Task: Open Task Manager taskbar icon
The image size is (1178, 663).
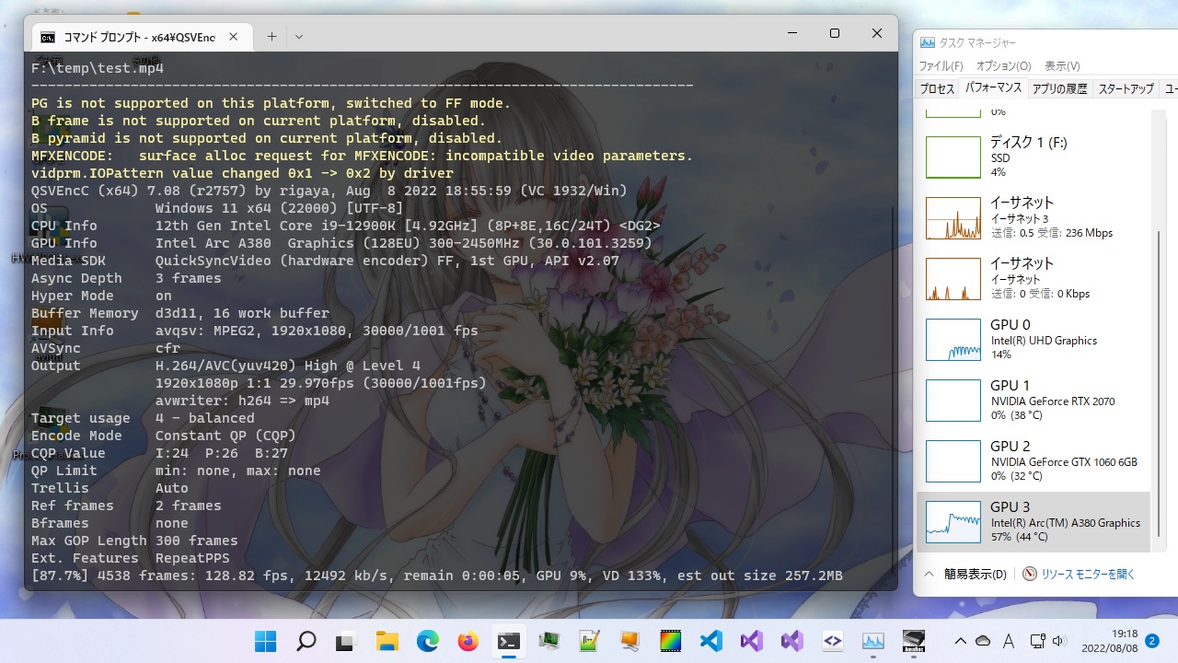Action: click(x=872, y=641)
